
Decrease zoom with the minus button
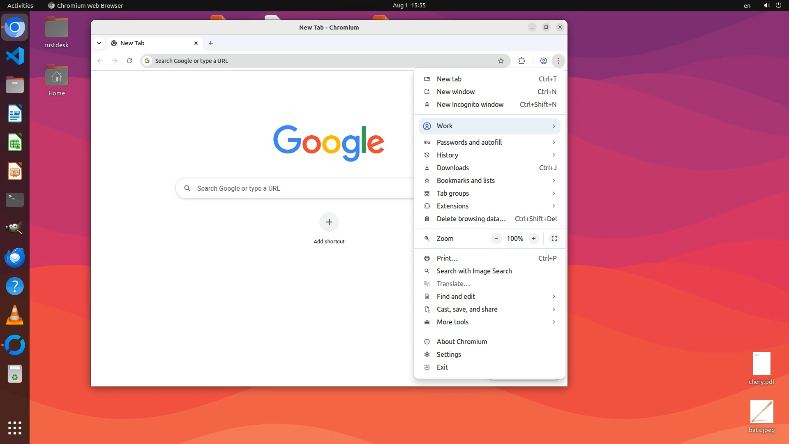tap(496, 238)
